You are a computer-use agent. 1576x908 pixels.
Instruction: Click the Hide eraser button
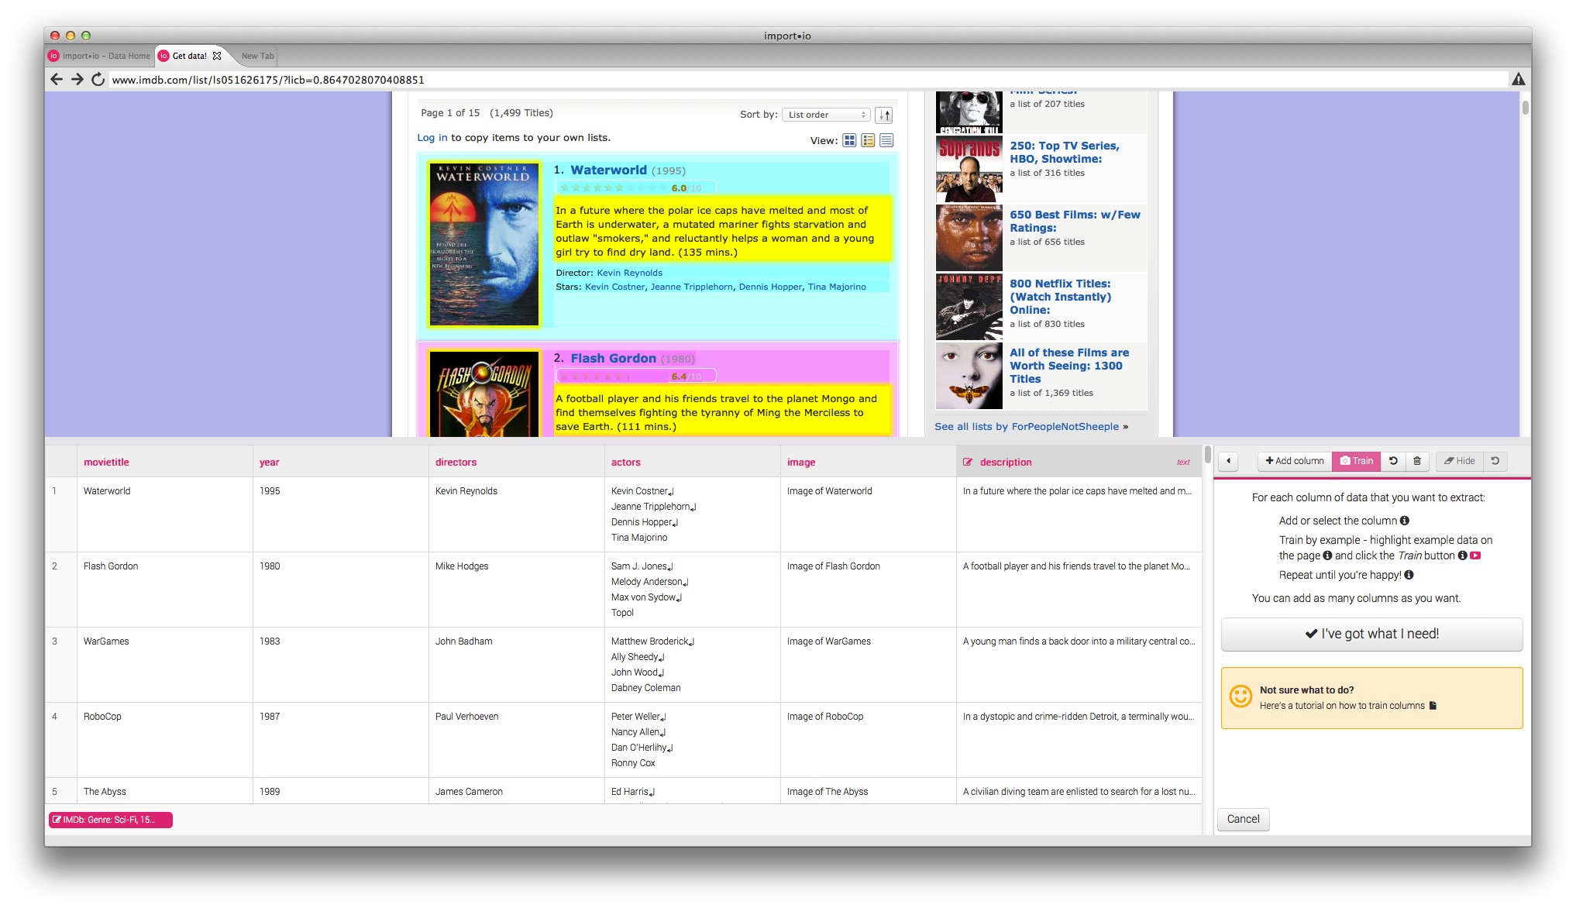pos(1460,461)
